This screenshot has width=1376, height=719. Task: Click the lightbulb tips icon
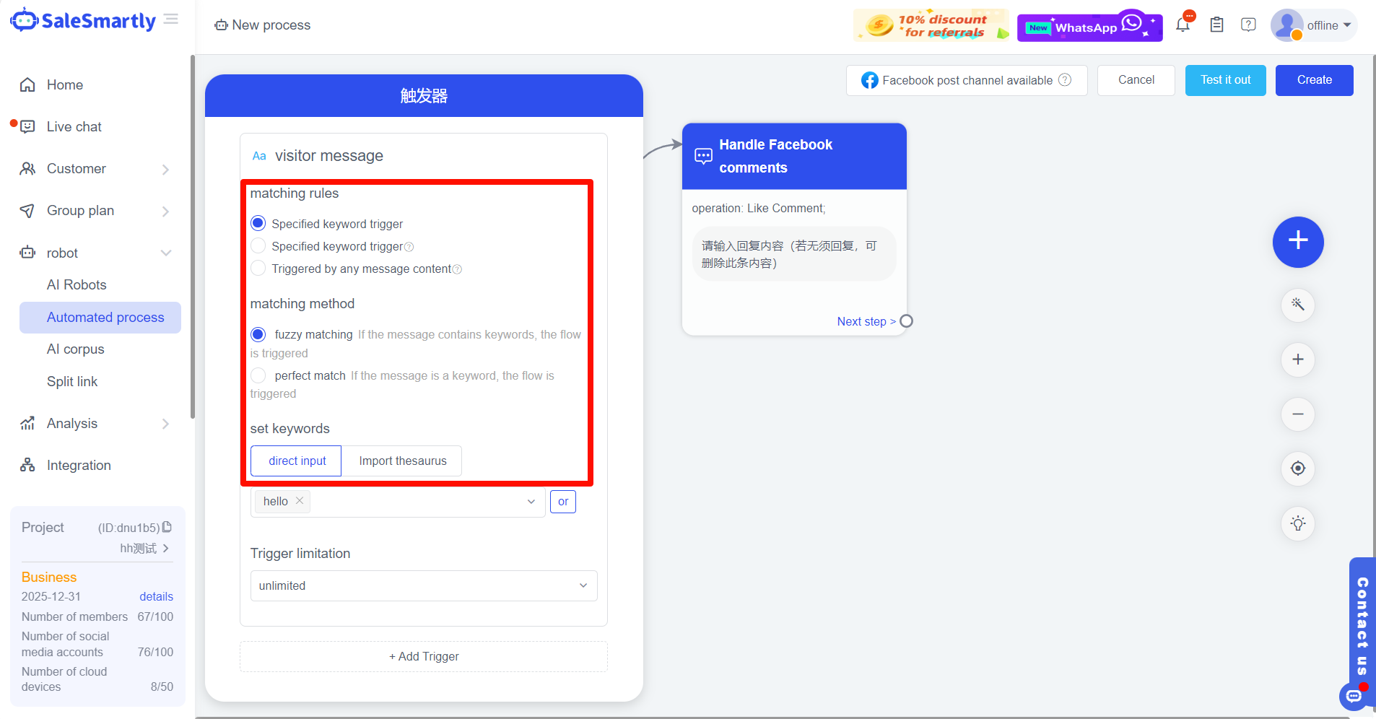click(1298, 523)
